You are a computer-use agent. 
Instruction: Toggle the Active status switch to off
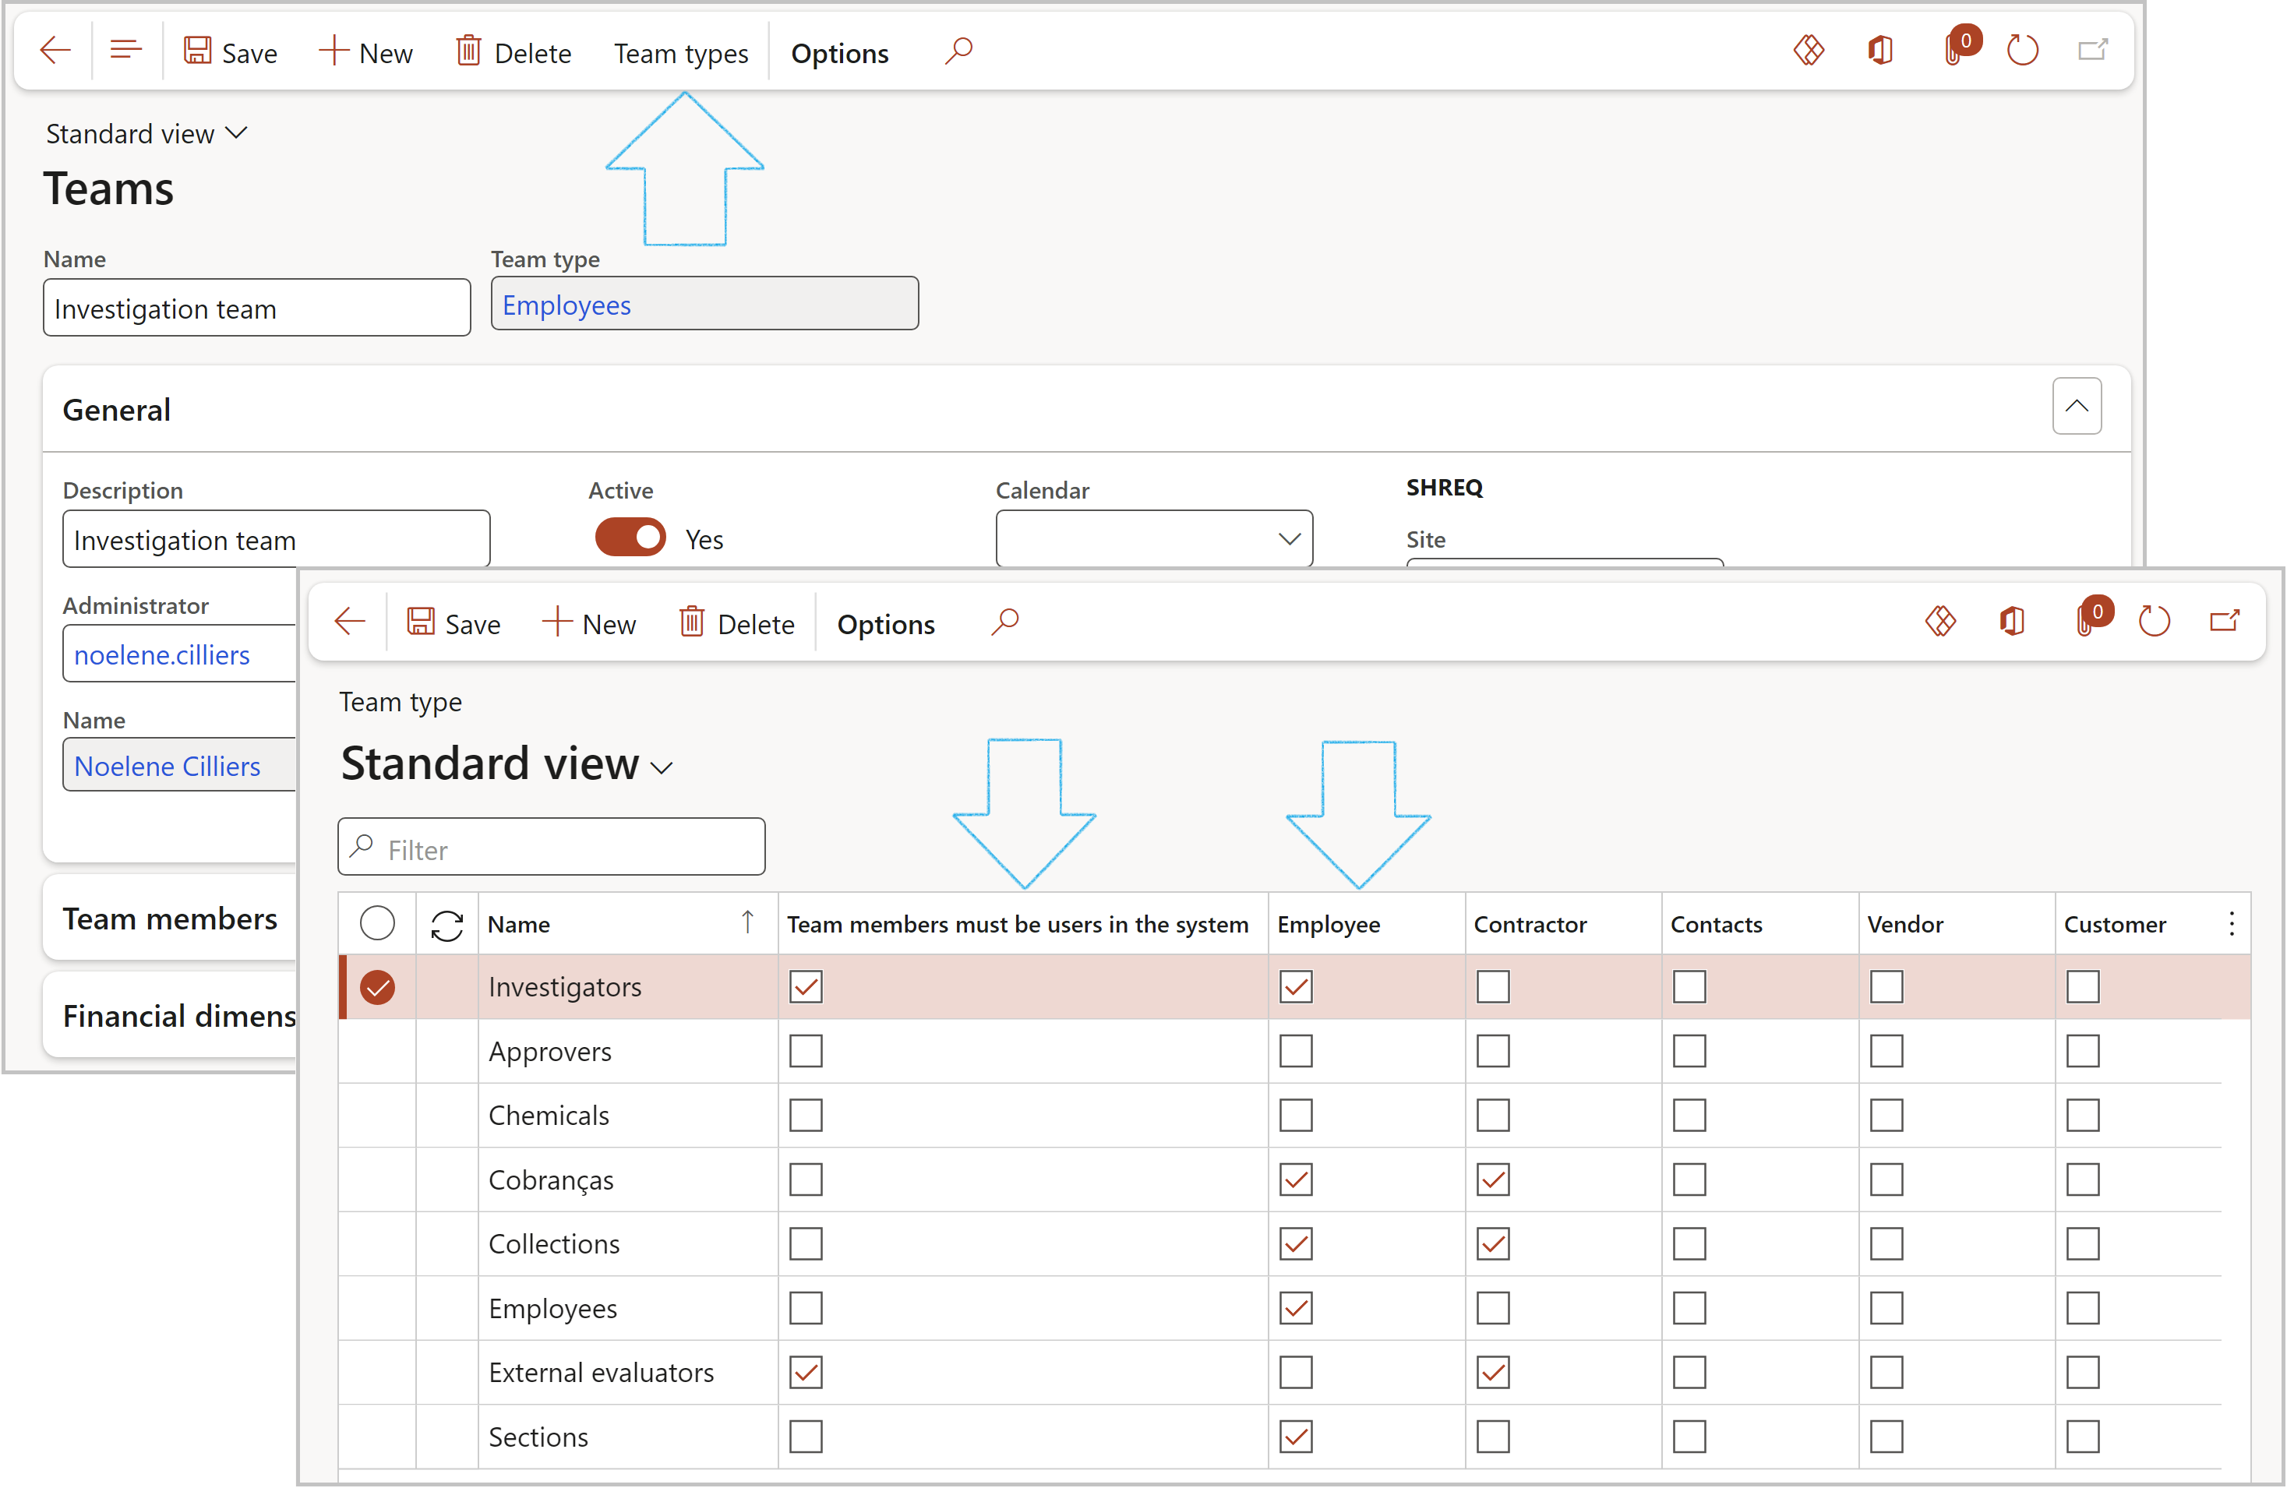tap(630, 537)
